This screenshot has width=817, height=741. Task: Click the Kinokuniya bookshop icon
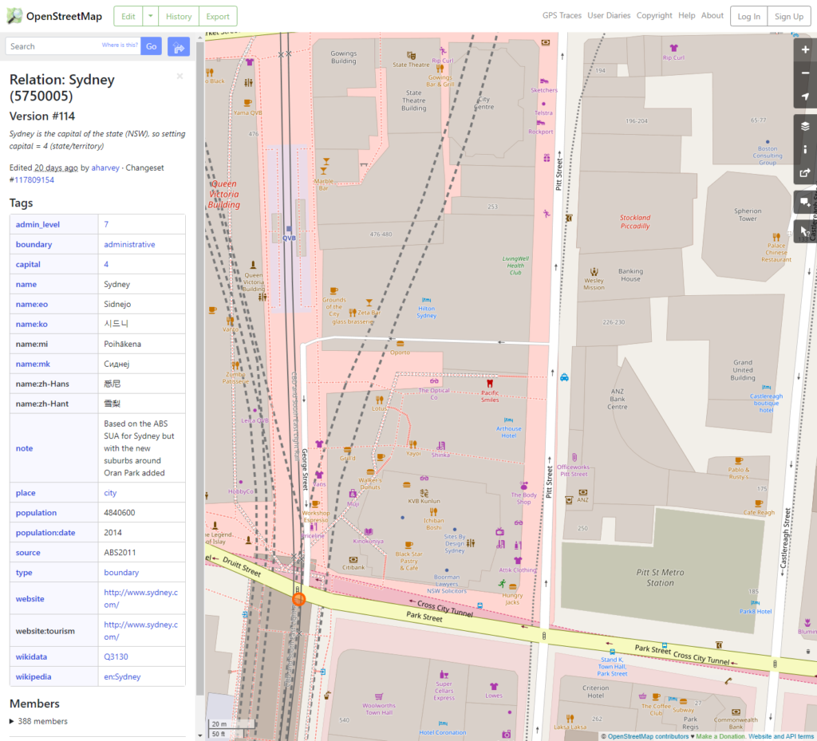[x=369, y=532]
